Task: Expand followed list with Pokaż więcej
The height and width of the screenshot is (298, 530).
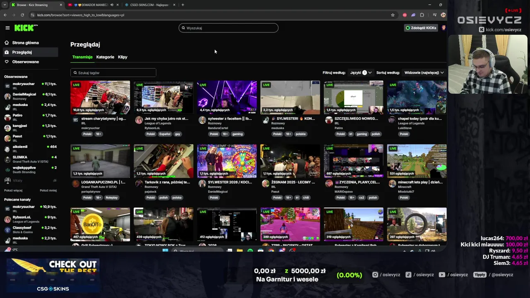Action: click(13, 190)
